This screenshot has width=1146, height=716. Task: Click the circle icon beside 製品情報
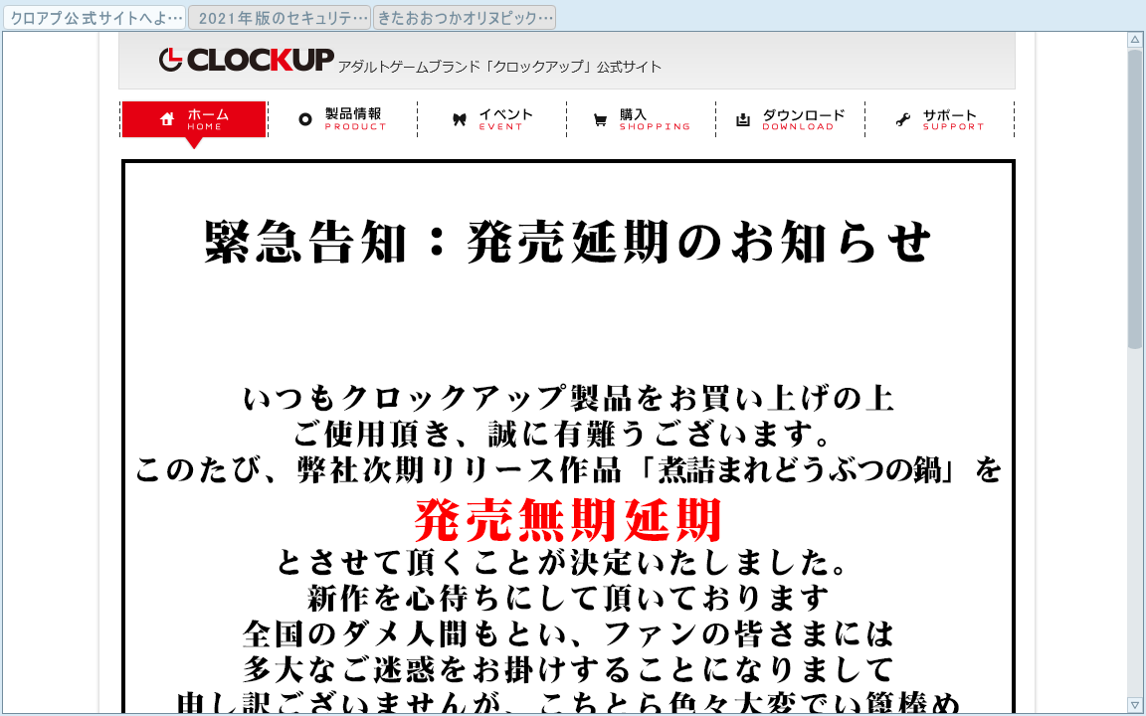[305, 119]
